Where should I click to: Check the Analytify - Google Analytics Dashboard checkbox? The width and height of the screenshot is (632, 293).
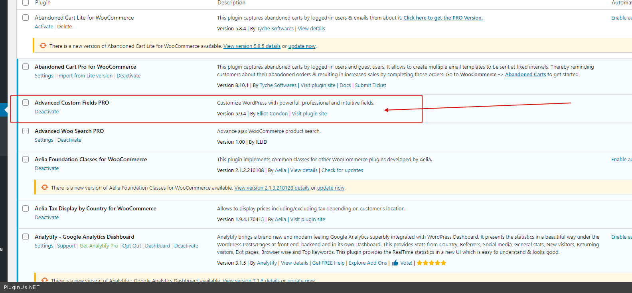point(26,237)
